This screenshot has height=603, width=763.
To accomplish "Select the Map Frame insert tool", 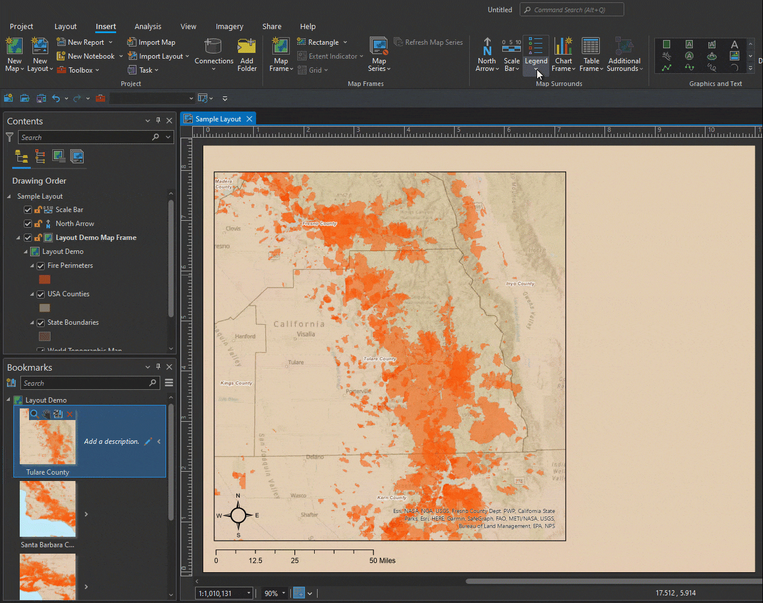I will [281, 46].
